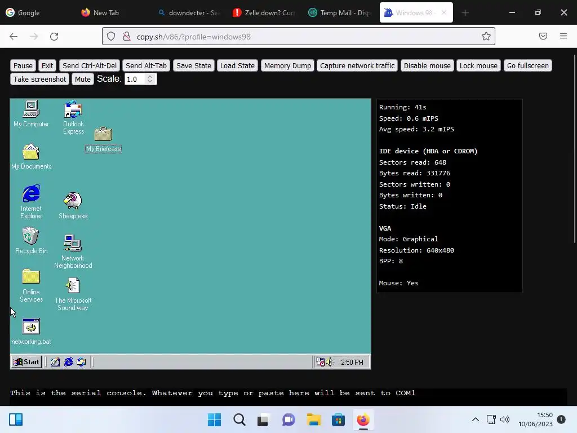Select the networking.bat file icon
Image resolution: width=577 pixels, height=433 pixels.
point(31,332)
